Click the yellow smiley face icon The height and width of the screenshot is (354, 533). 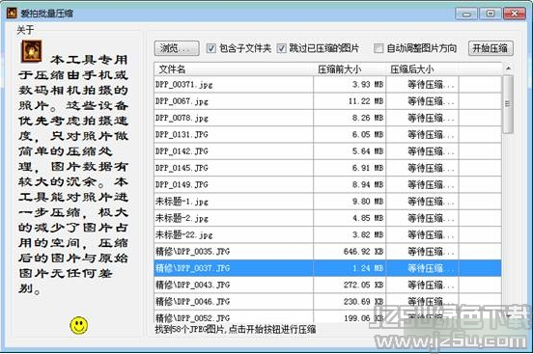tap(79, 325)
